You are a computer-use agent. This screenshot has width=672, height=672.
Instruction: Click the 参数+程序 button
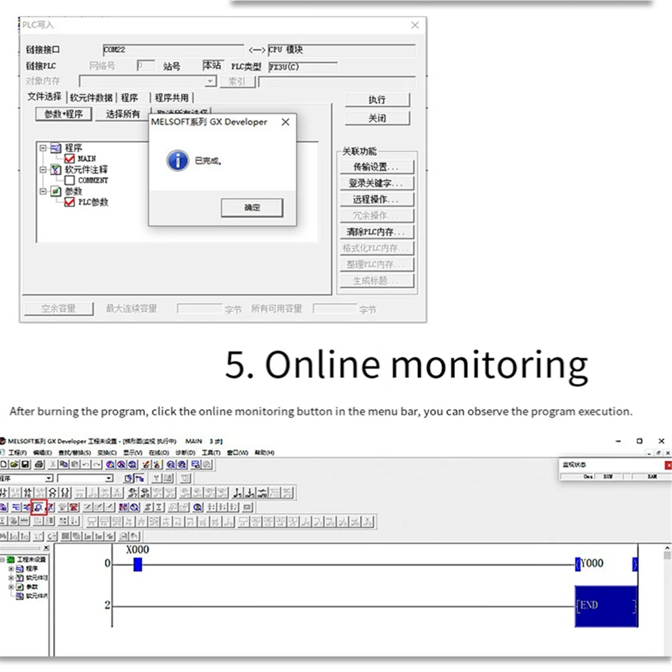click(x=64, y=114)
